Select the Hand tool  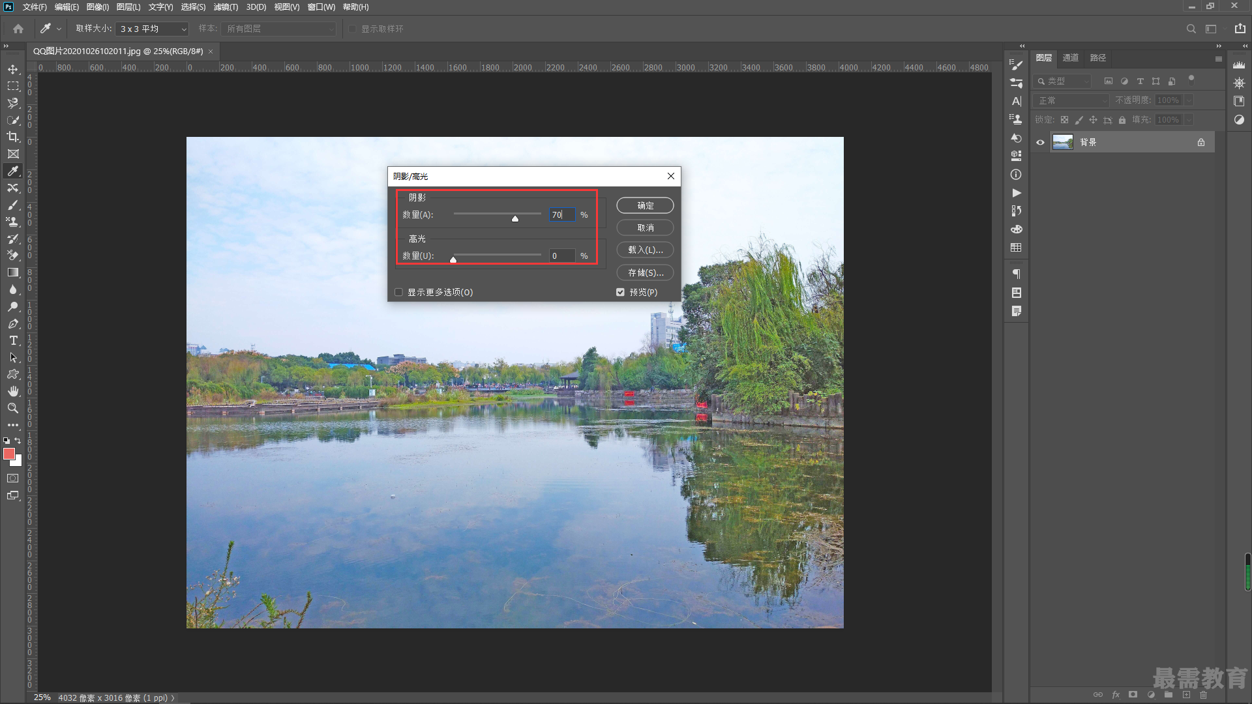[x=13, y=391]
